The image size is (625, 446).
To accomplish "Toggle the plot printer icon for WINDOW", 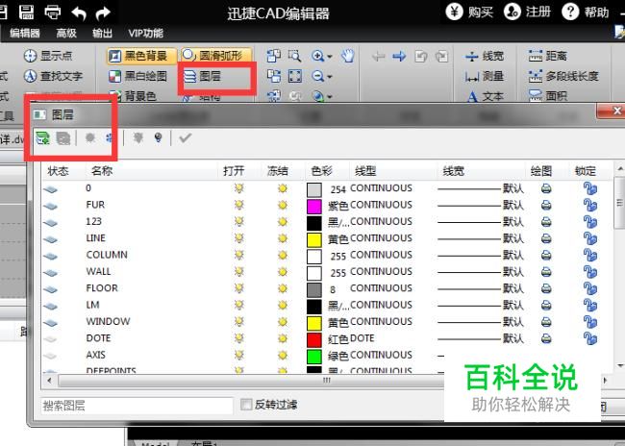I will click(546, 322).
